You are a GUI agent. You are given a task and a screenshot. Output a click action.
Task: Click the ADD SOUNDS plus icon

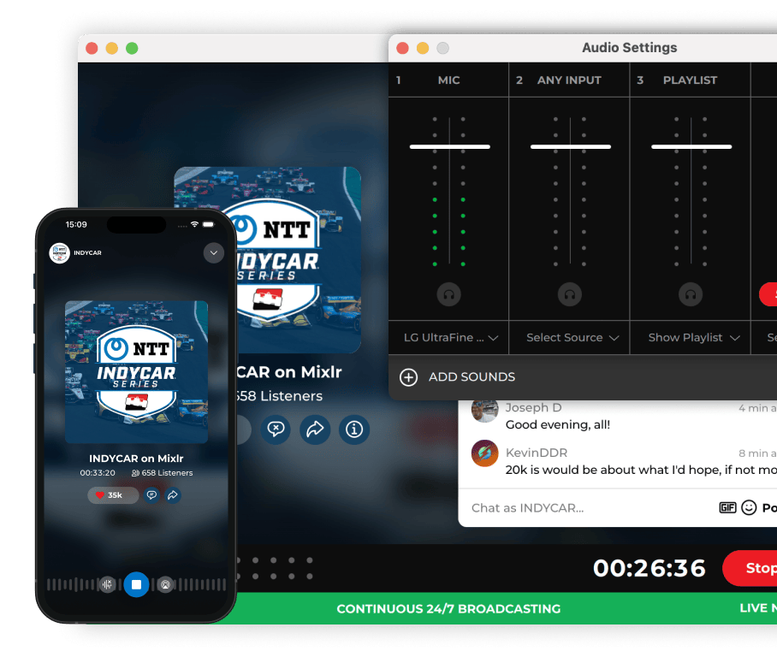(x=409, y=377)
